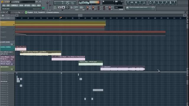Click the document/plugin database icon
Image resolution: width=189 pixels, height=106 pixels.
pos(170,3)
